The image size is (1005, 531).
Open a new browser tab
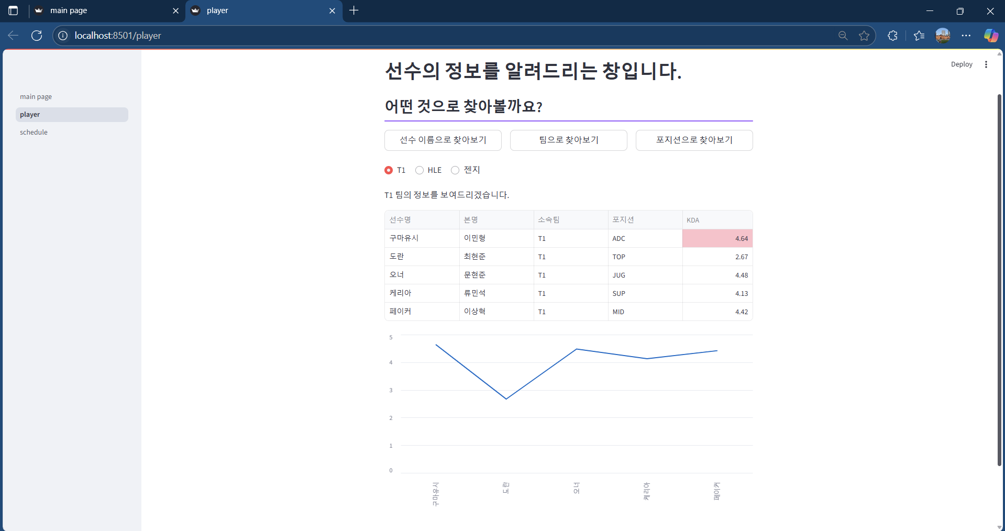click(354, 10)
